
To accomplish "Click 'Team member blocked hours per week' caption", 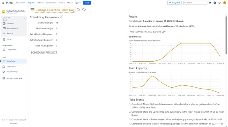I will 144,41.
